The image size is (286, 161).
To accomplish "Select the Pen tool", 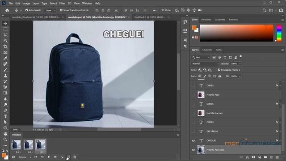I will coord(5,110).
